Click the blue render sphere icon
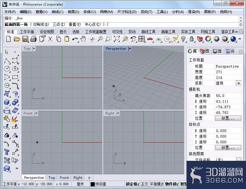Image resolution: width=246 pixels, height=189 pixels. [x=233, y=39]
